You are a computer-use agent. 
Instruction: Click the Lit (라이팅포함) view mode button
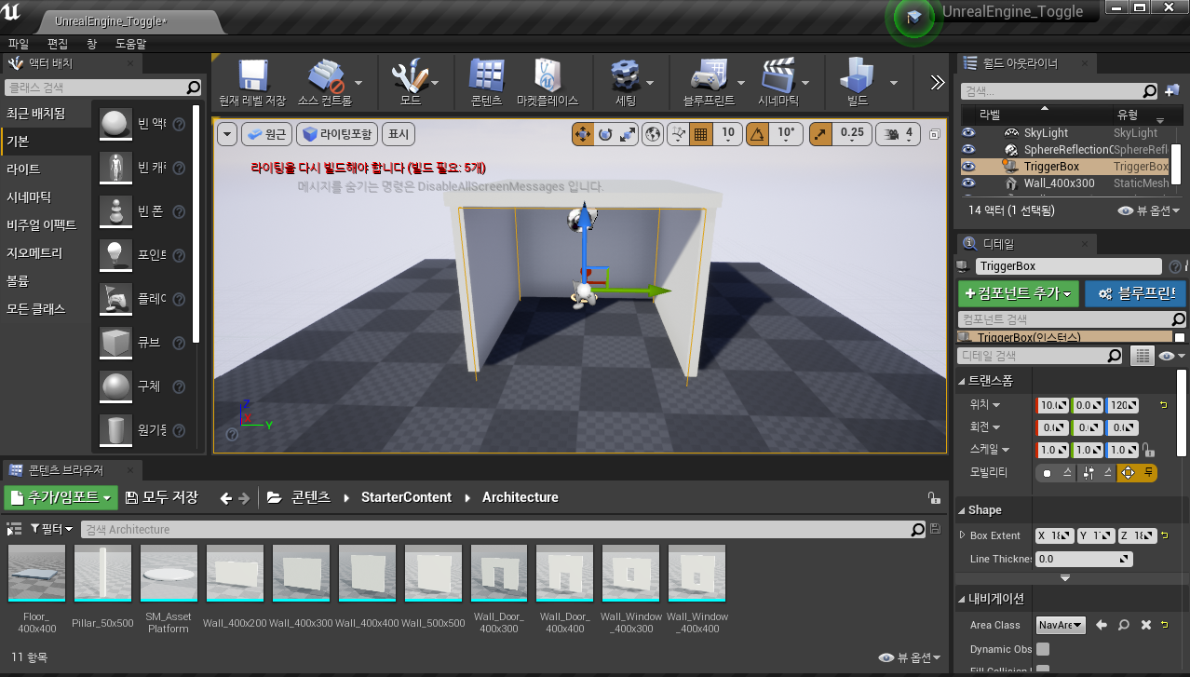click(x=338, y=134)
